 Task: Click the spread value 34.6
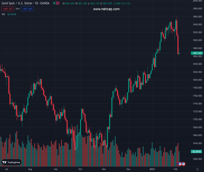point(18,9)
